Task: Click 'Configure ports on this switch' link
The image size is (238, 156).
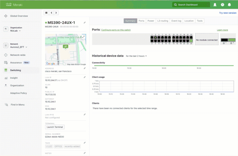Action: click(x=116, y=30)
